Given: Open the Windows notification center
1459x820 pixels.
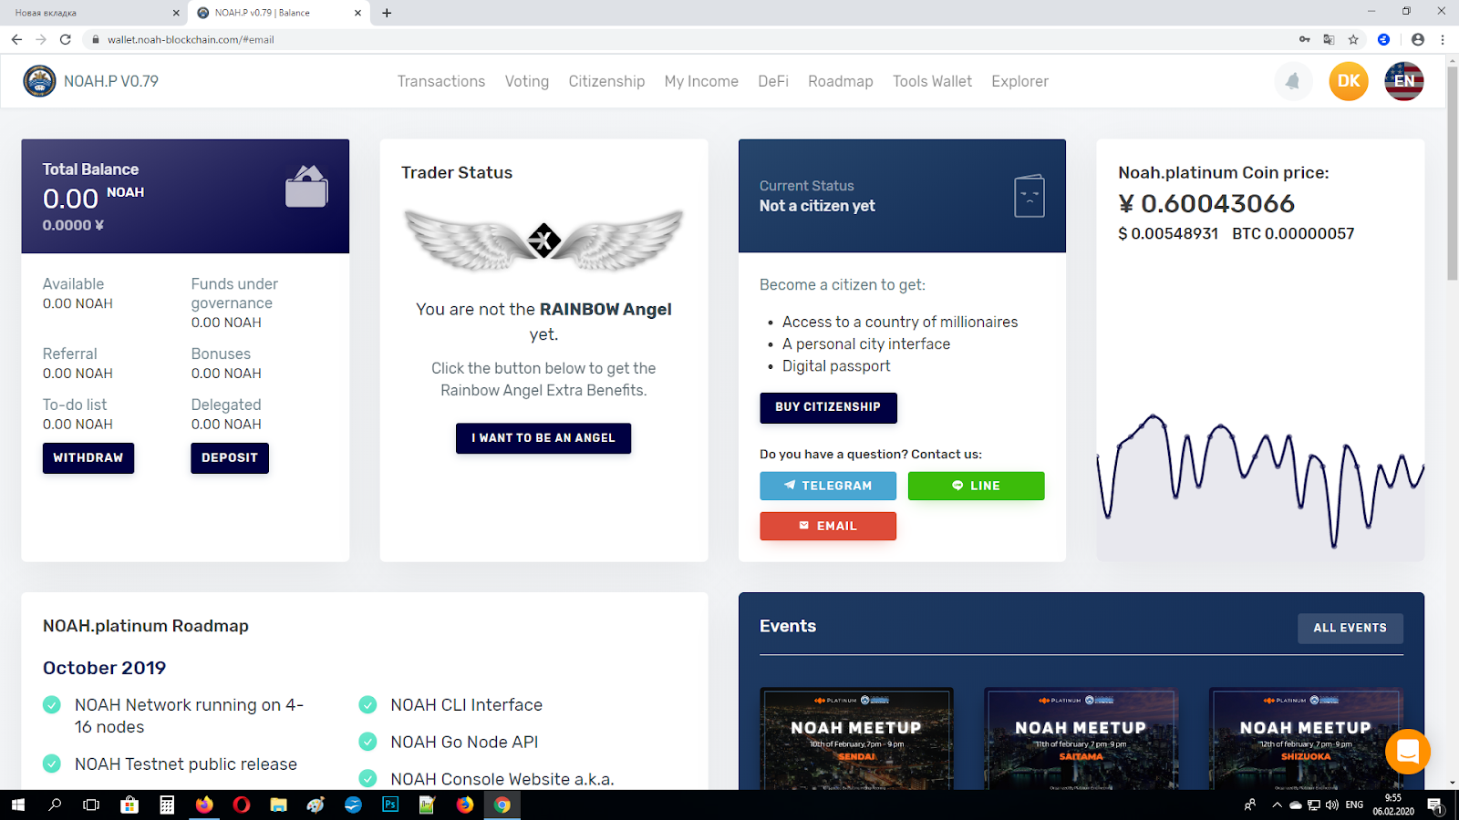Looking at the screenshot, I should 1434,805.
